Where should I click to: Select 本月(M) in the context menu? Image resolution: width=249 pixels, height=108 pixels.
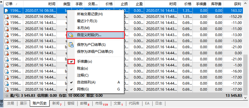point(96,28)
